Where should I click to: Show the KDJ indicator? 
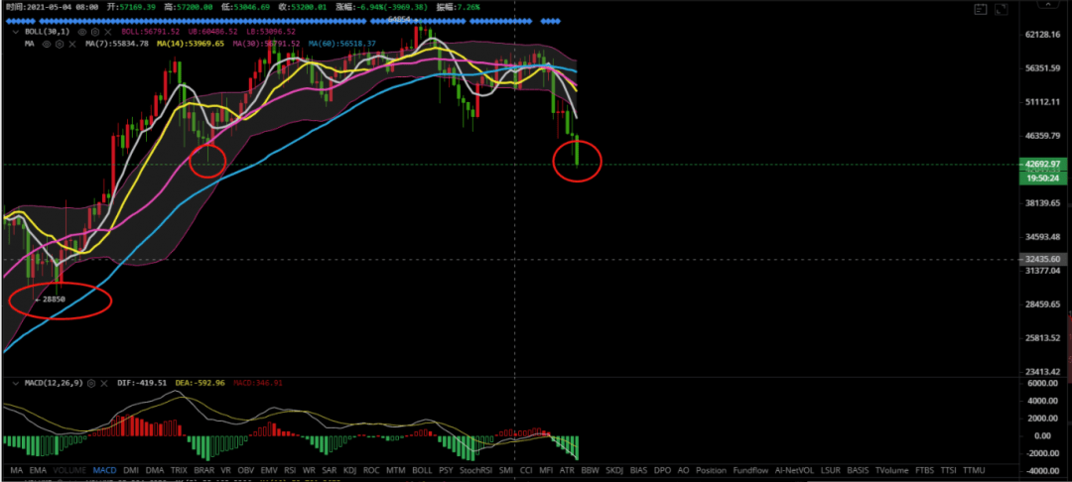[x=350, y=470]
